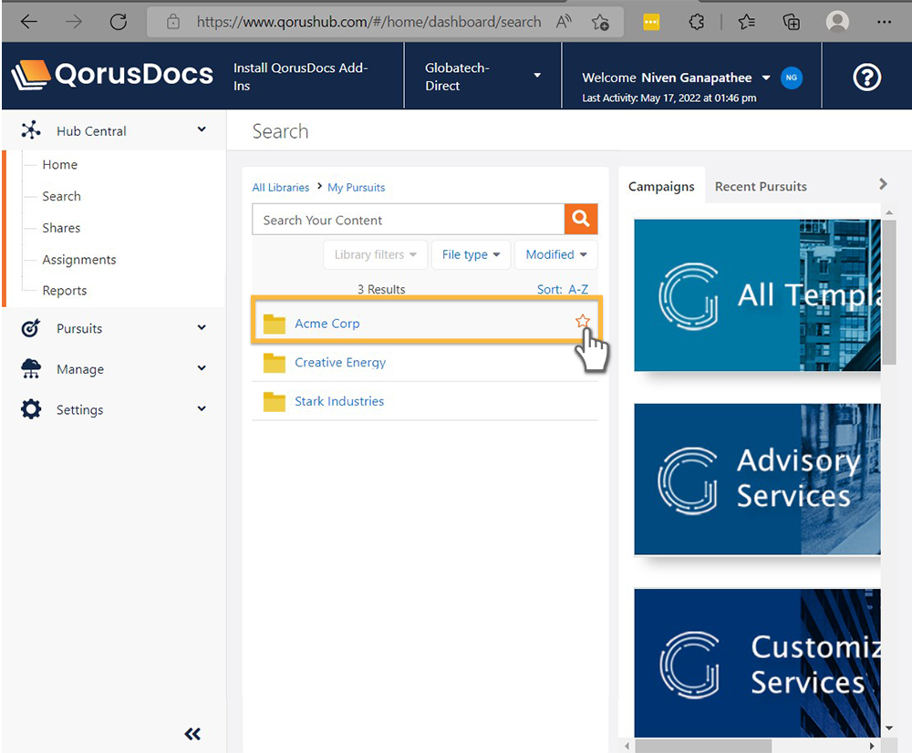This screenshot has width=912, height=753.
Task: Click the All Libraries breadcrumb
Action: (280, 187)
